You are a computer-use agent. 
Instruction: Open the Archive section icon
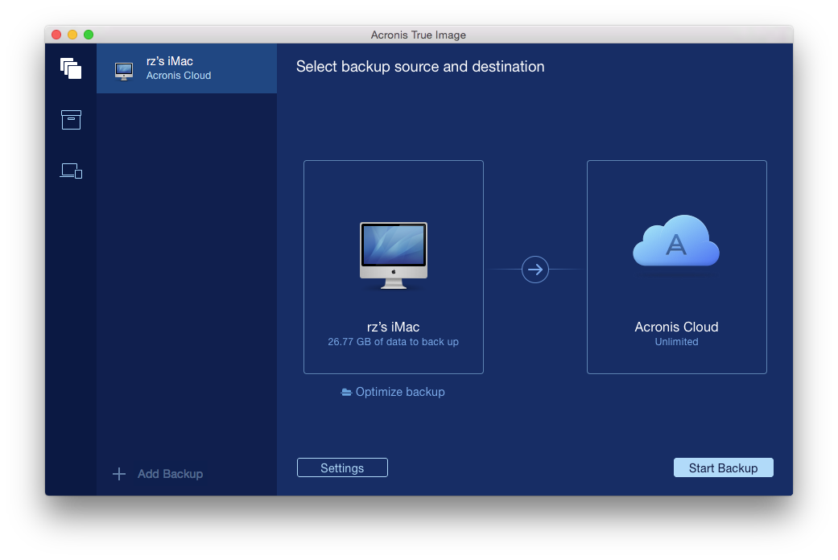click(x=71, y=120)
